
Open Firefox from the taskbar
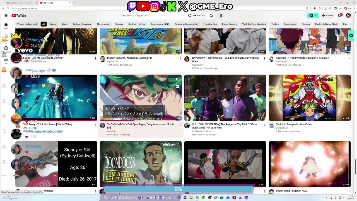point(240,198)
